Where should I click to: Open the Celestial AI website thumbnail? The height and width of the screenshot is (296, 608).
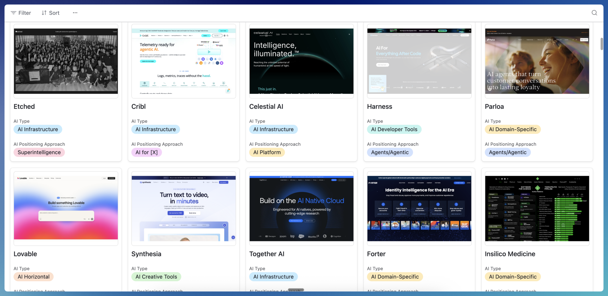point(301,61)
